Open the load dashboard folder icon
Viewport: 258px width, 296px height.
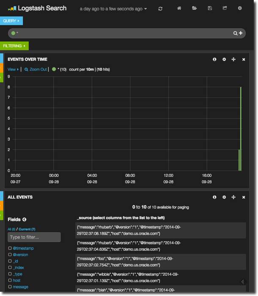195,8
